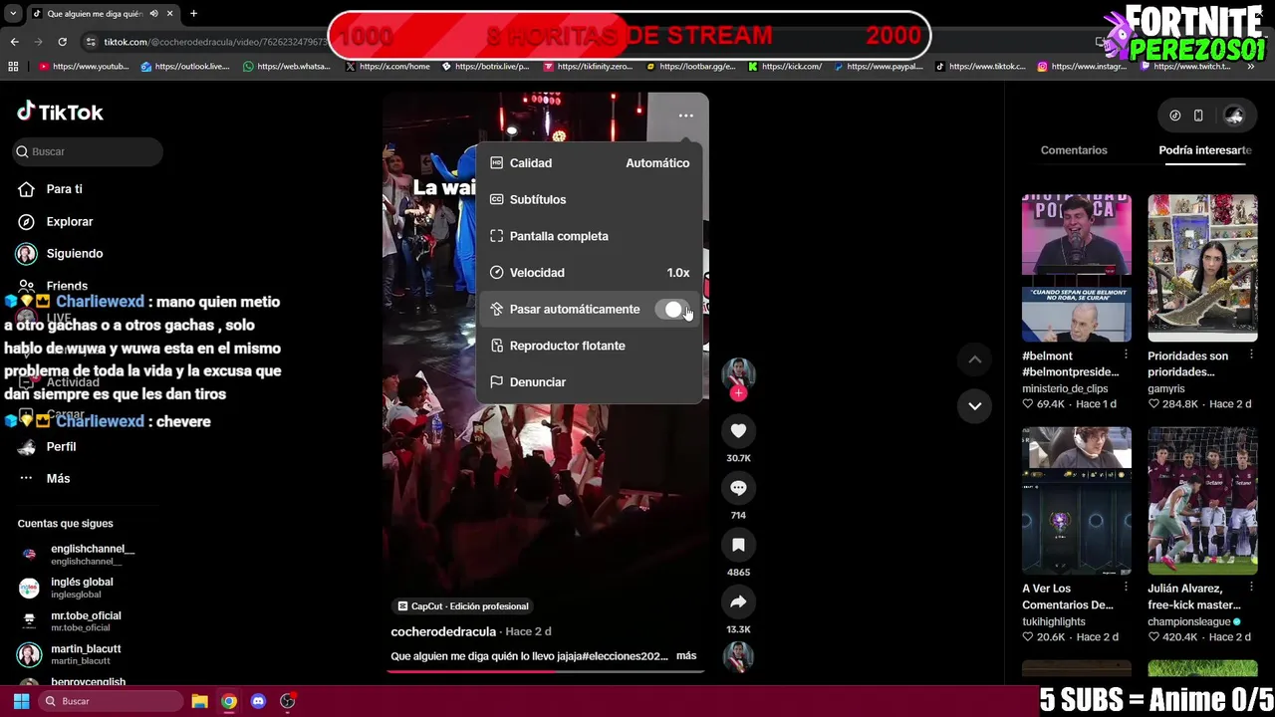1275x717 pixels.
Task: Open File Explorer from taskbar
Action: click(199, 701)
